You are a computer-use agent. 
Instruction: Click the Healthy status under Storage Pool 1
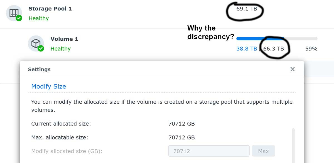click(x=39, y=18)
